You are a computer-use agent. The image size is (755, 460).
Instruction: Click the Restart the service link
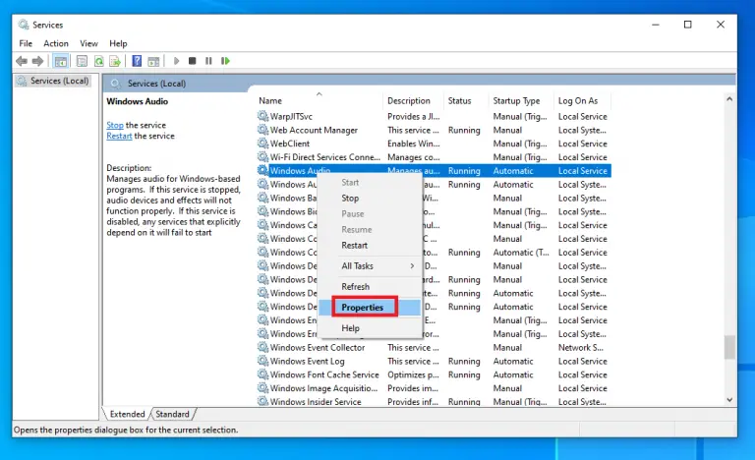119,136
